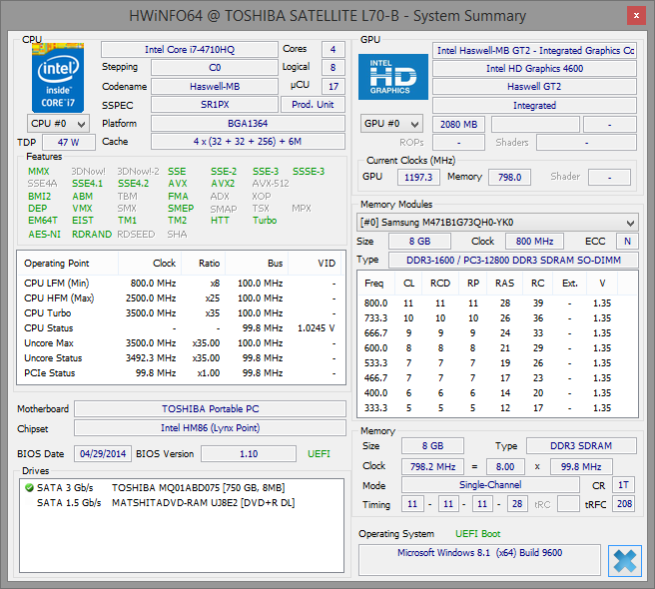Click the DDR3-1600 / PC3-12800 type field
Image resolution: width=655 pixels, height=589 pixels.
(513, 261)
